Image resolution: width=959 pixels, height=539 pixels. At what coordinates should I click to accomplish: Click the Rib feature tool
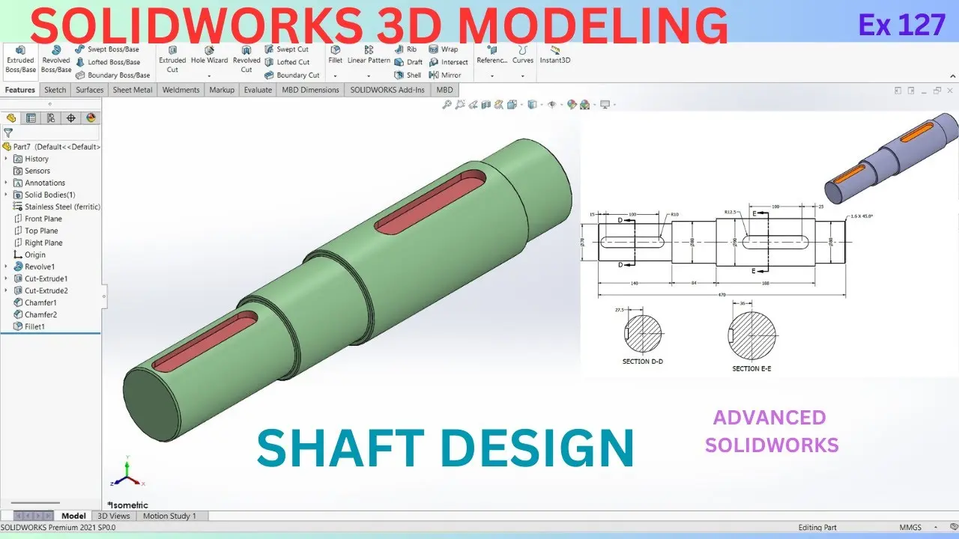coord(405,49)
